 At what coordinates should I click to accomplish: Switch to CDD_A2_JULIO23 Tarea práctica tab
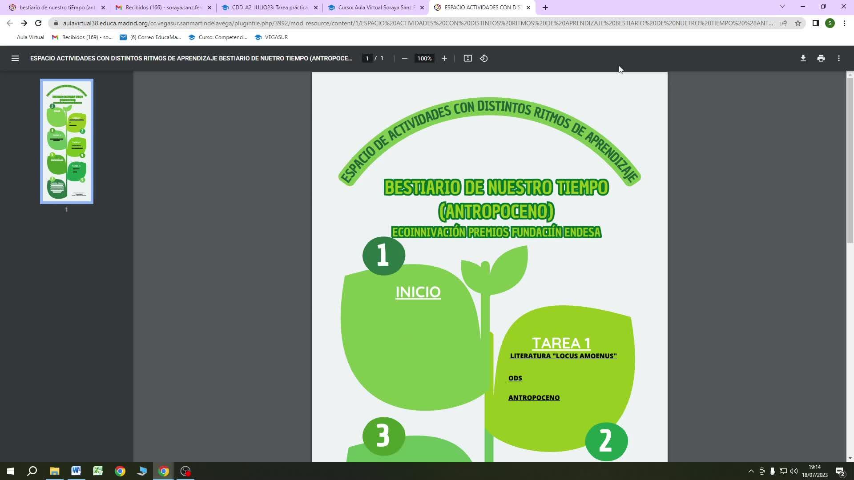click(269, 8)
